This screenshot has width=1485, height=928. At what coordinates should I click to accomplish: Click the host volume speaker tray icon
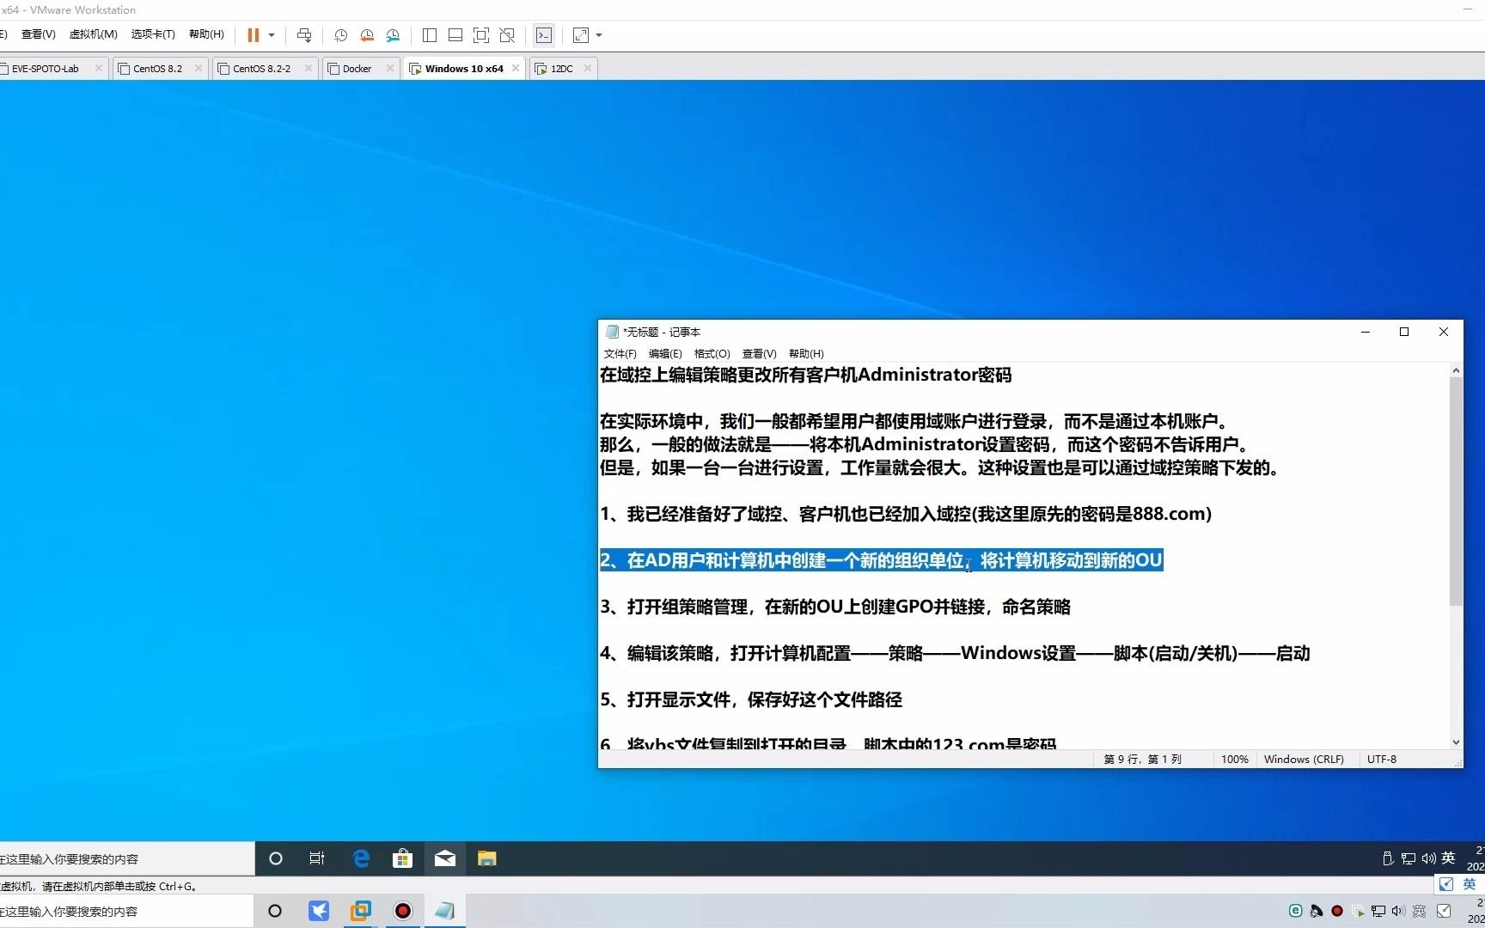(1398, 911)
